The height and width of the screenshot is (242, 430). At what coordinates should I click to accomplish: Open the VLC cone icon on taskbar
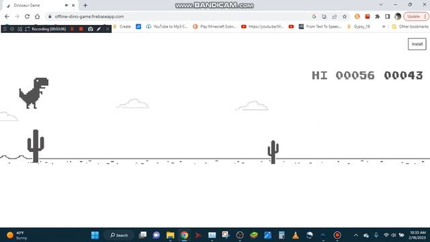click(x=296, y=235)
